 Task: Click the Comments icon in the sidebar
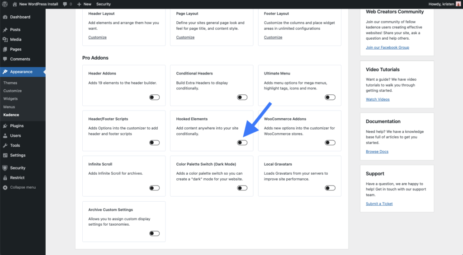(5, 59)
